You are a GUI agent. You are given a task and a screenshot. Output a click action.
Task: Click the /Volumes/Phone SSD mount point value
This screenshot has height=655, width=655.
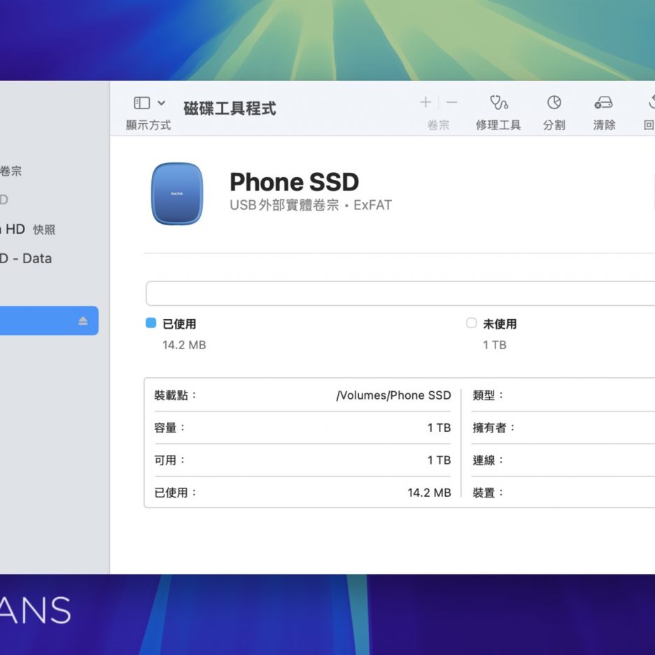[393, 395]
